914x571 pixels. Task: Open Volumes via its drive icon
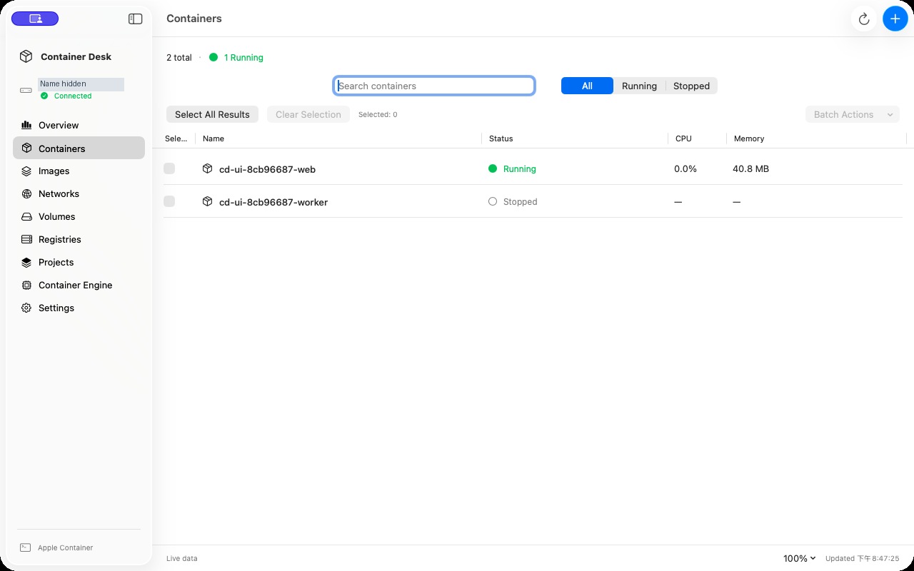coord(26,217)
